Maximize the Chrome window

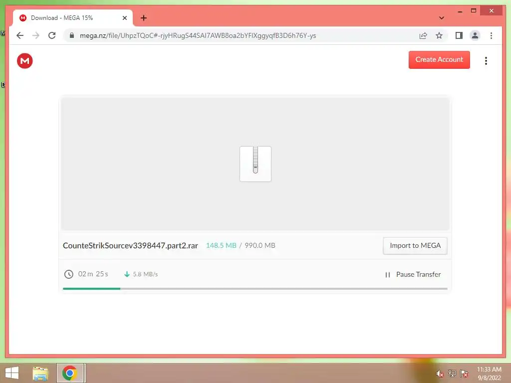[x=474, y=11]
